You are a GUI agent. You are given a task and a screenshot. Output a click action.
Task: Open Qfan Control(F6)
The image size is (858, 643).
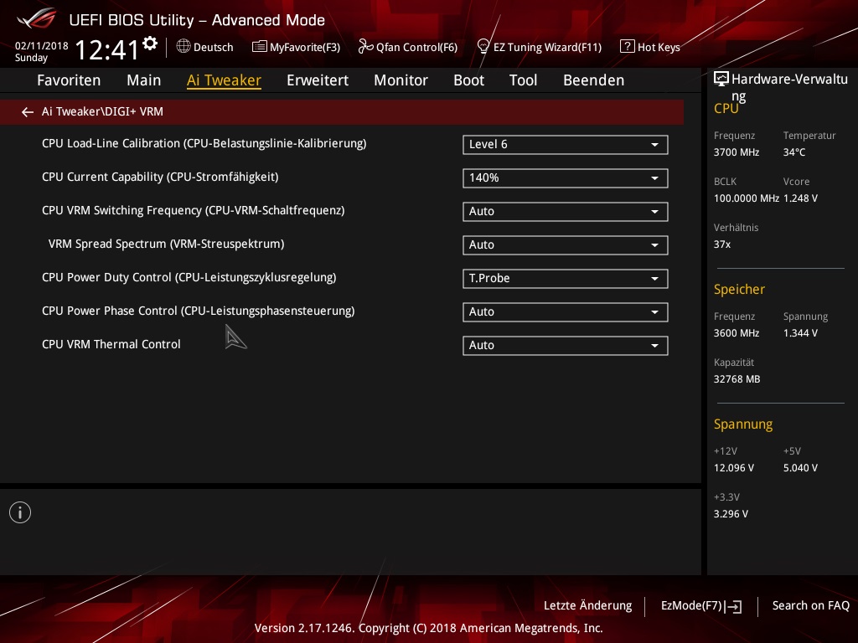[x=408, y=47]
